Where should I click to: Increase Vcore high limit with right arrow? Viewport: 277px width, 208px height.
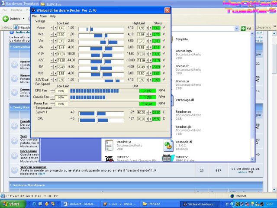tap(151, 28)
